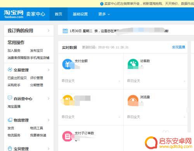194x151 pixels.
Task: Click the 实时数据 heading
Action: point(69,48)
